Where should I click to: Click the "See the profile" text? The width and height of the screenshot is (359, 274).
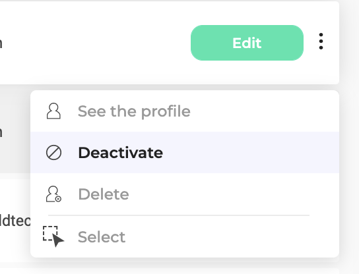pyautogui.click(x=134, y=111)
